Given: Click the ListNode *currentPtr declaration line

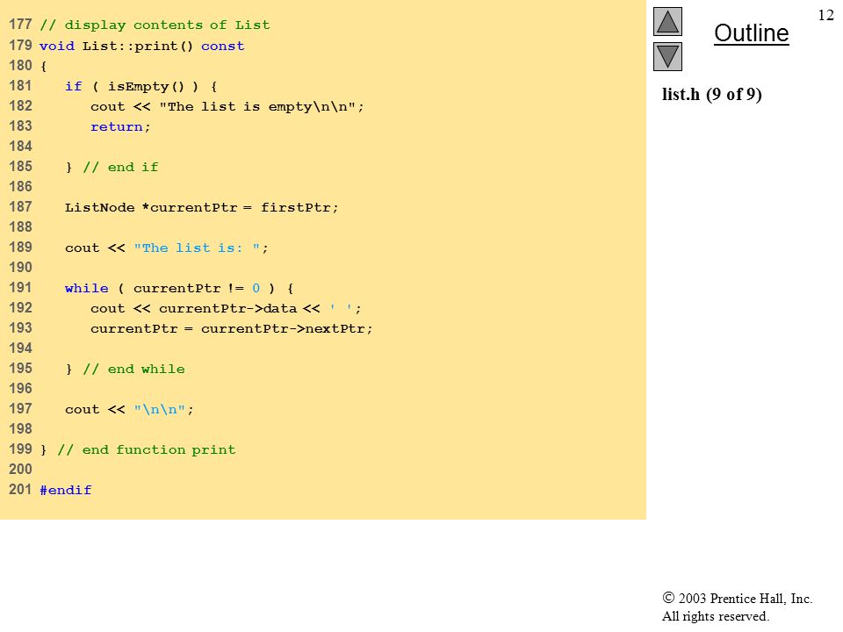Looking at the screenshot, I should [x=202, y=207].
